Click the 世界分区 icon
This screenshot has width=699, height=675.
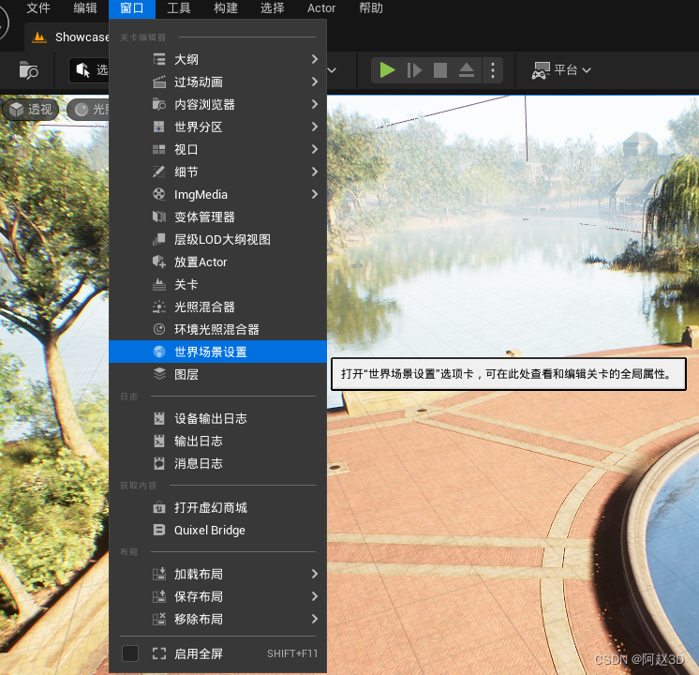[x=159, y=127]
